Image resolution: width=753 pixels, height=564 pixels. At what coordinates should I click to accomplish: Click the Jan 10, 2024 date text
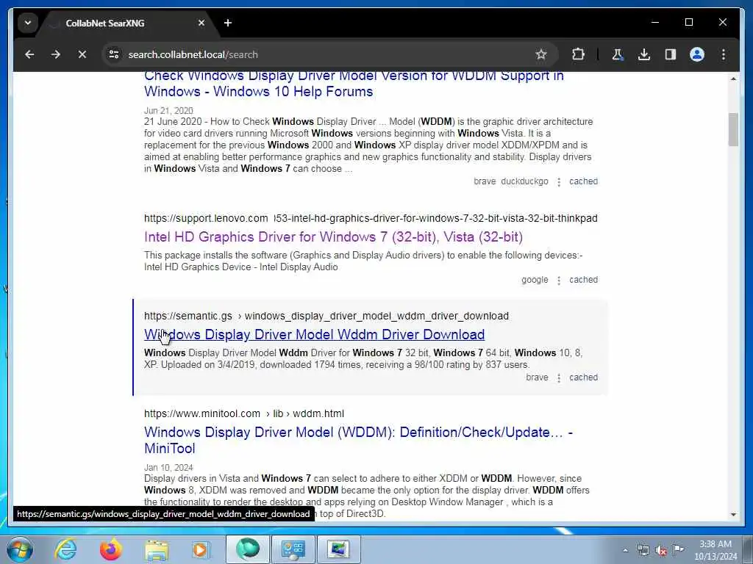168,467
